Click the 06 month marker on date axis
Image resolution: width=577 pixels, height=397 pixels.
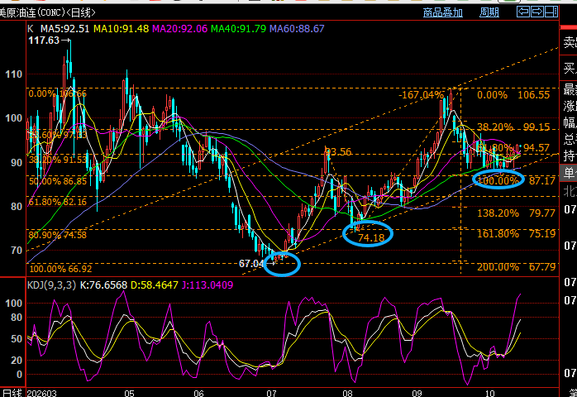[198, 394]
